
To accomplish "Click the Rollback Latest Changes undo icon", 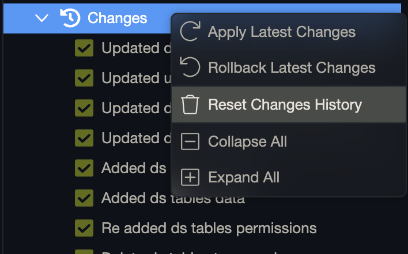I will 190,68.
